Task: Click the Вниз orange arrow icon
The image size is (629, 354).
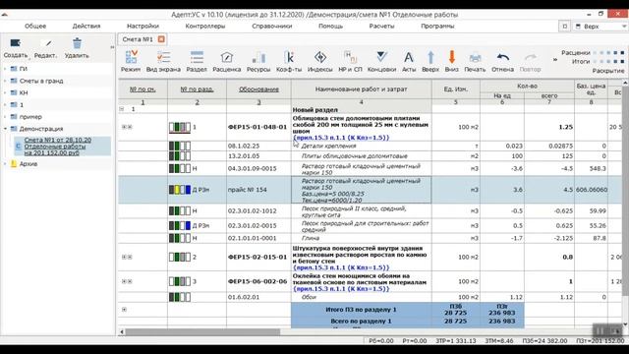Action: point(452,57)
